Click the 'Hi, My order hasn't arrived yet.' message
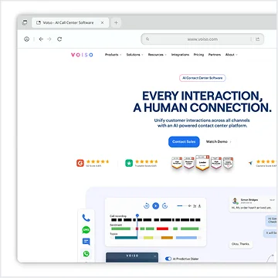 (251, 208)
